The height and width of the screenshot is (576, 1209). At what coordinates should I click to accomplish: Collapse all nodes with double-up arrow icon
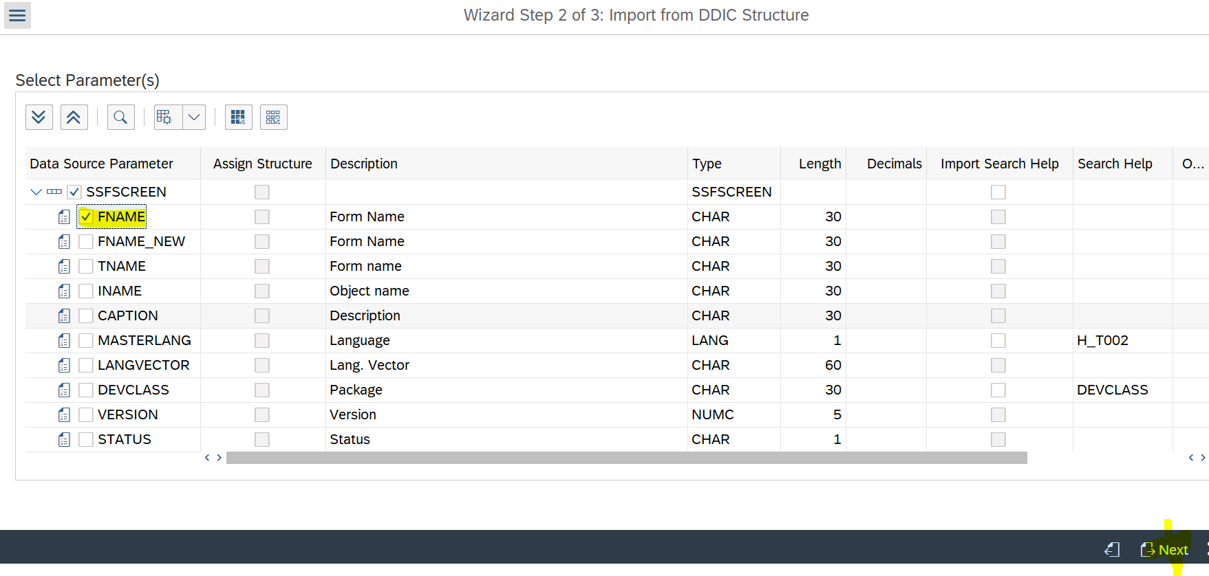[x=74, y=118]
